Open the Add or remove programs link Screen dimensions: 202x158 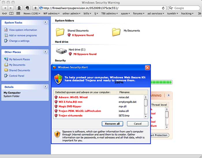23,35
